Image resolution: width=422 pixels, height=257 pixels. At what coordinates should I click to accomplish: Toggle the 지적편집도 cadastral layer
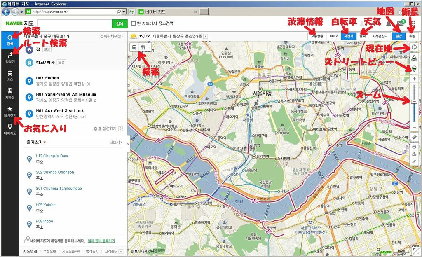[x=380, y=36]
